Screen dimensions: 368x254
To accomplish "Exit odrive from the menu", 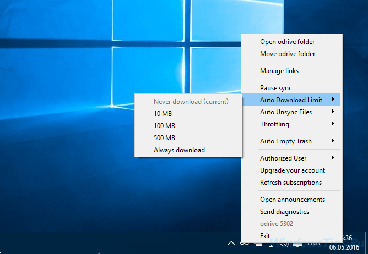I will pos(291,236).
